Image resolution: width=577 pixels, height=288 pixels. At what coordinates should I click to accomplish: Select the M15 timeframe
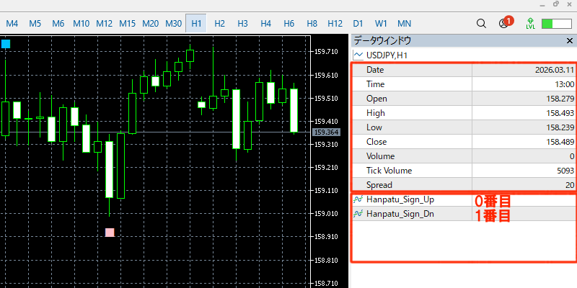coord(127,24)
